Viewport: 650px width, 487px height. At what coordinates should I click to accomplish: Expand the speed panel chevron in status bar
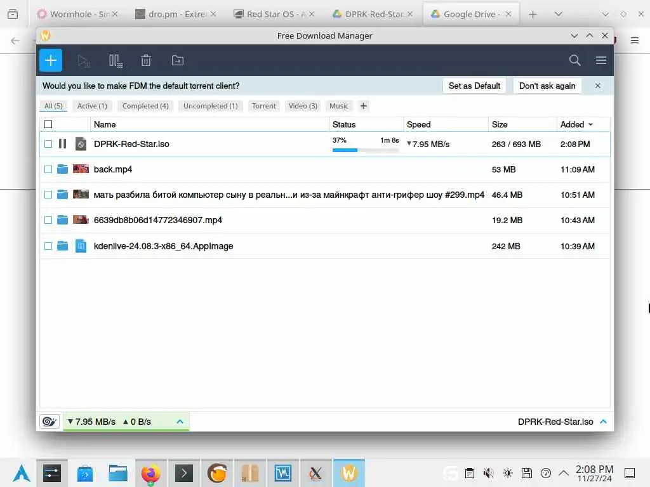[180, 422]
